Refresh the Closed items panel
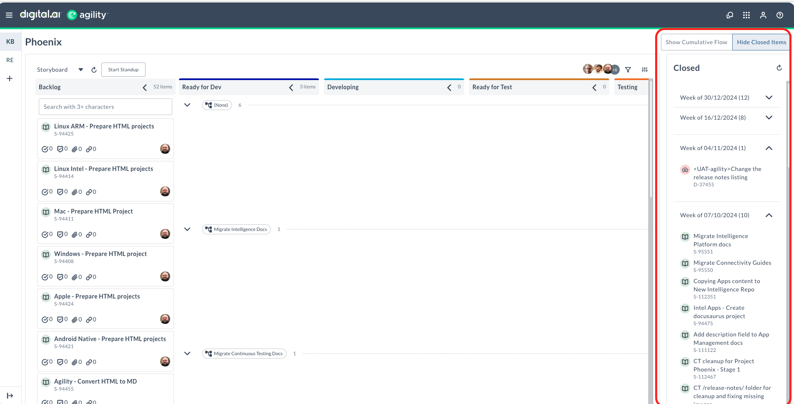Viewport: 794px width, 404px height. (x=779, y=68)
